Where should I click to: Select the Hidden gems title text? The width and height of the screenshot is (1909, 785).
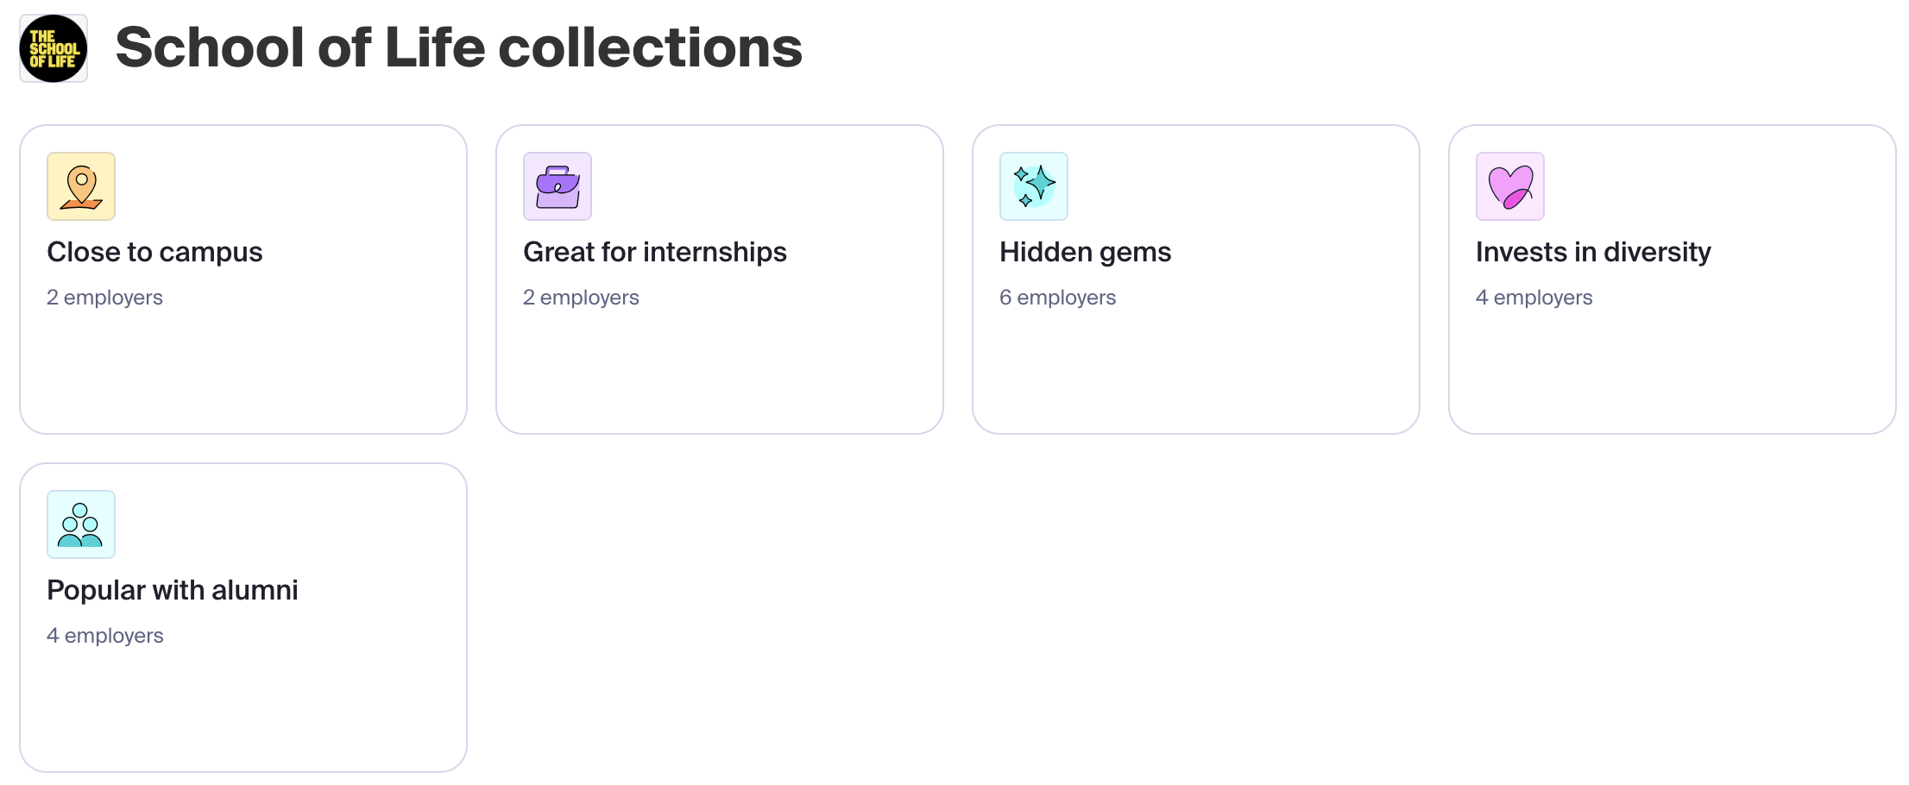coord(1085,252)
